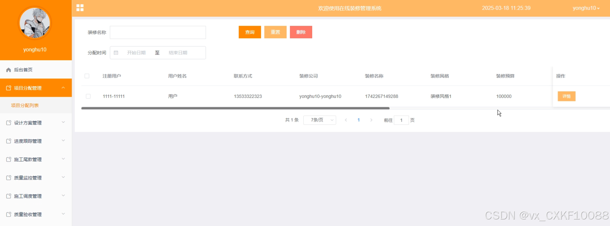610x226 pixels.
Task: Click the 查询 search button
Action: [250, 32]
